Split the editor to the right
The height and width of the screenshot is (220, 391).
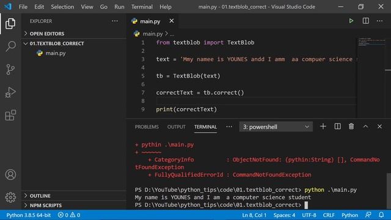[365, 21]
